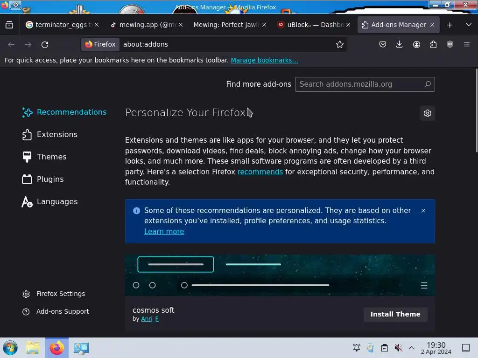Screen dimensions: 478x358
Task: Click the Manage bookmarks link
Action: 264,60
